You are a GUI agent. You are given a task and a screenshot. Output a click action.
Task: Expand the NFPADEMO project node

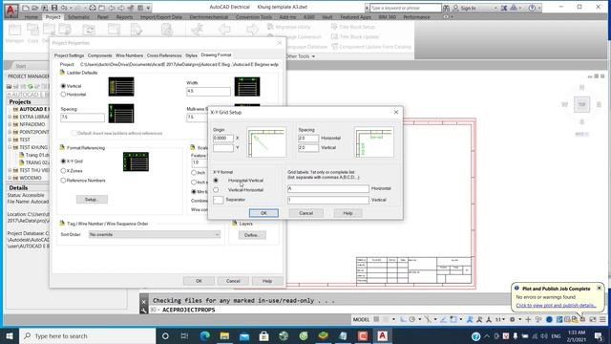pyautogui.click(x=10, y=124)
